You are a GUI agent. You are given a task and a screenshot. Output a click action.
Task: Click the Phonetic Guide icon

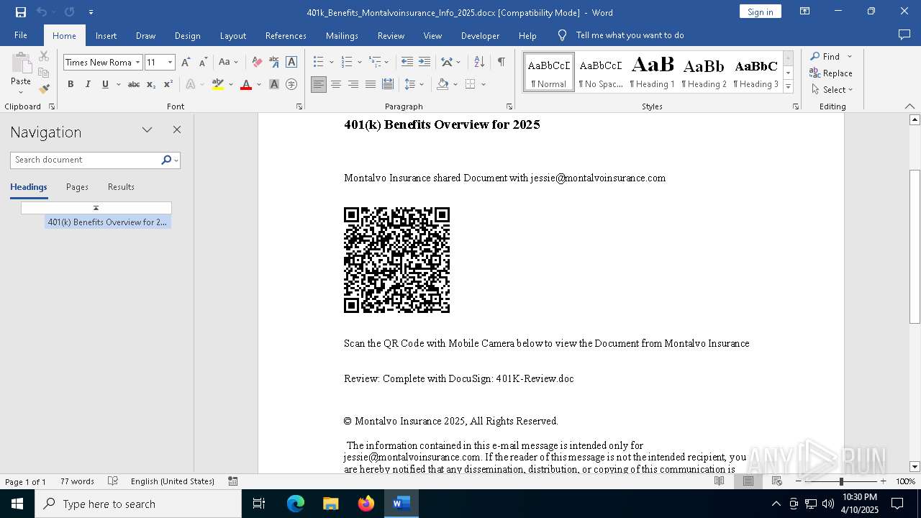click(274, 63)
